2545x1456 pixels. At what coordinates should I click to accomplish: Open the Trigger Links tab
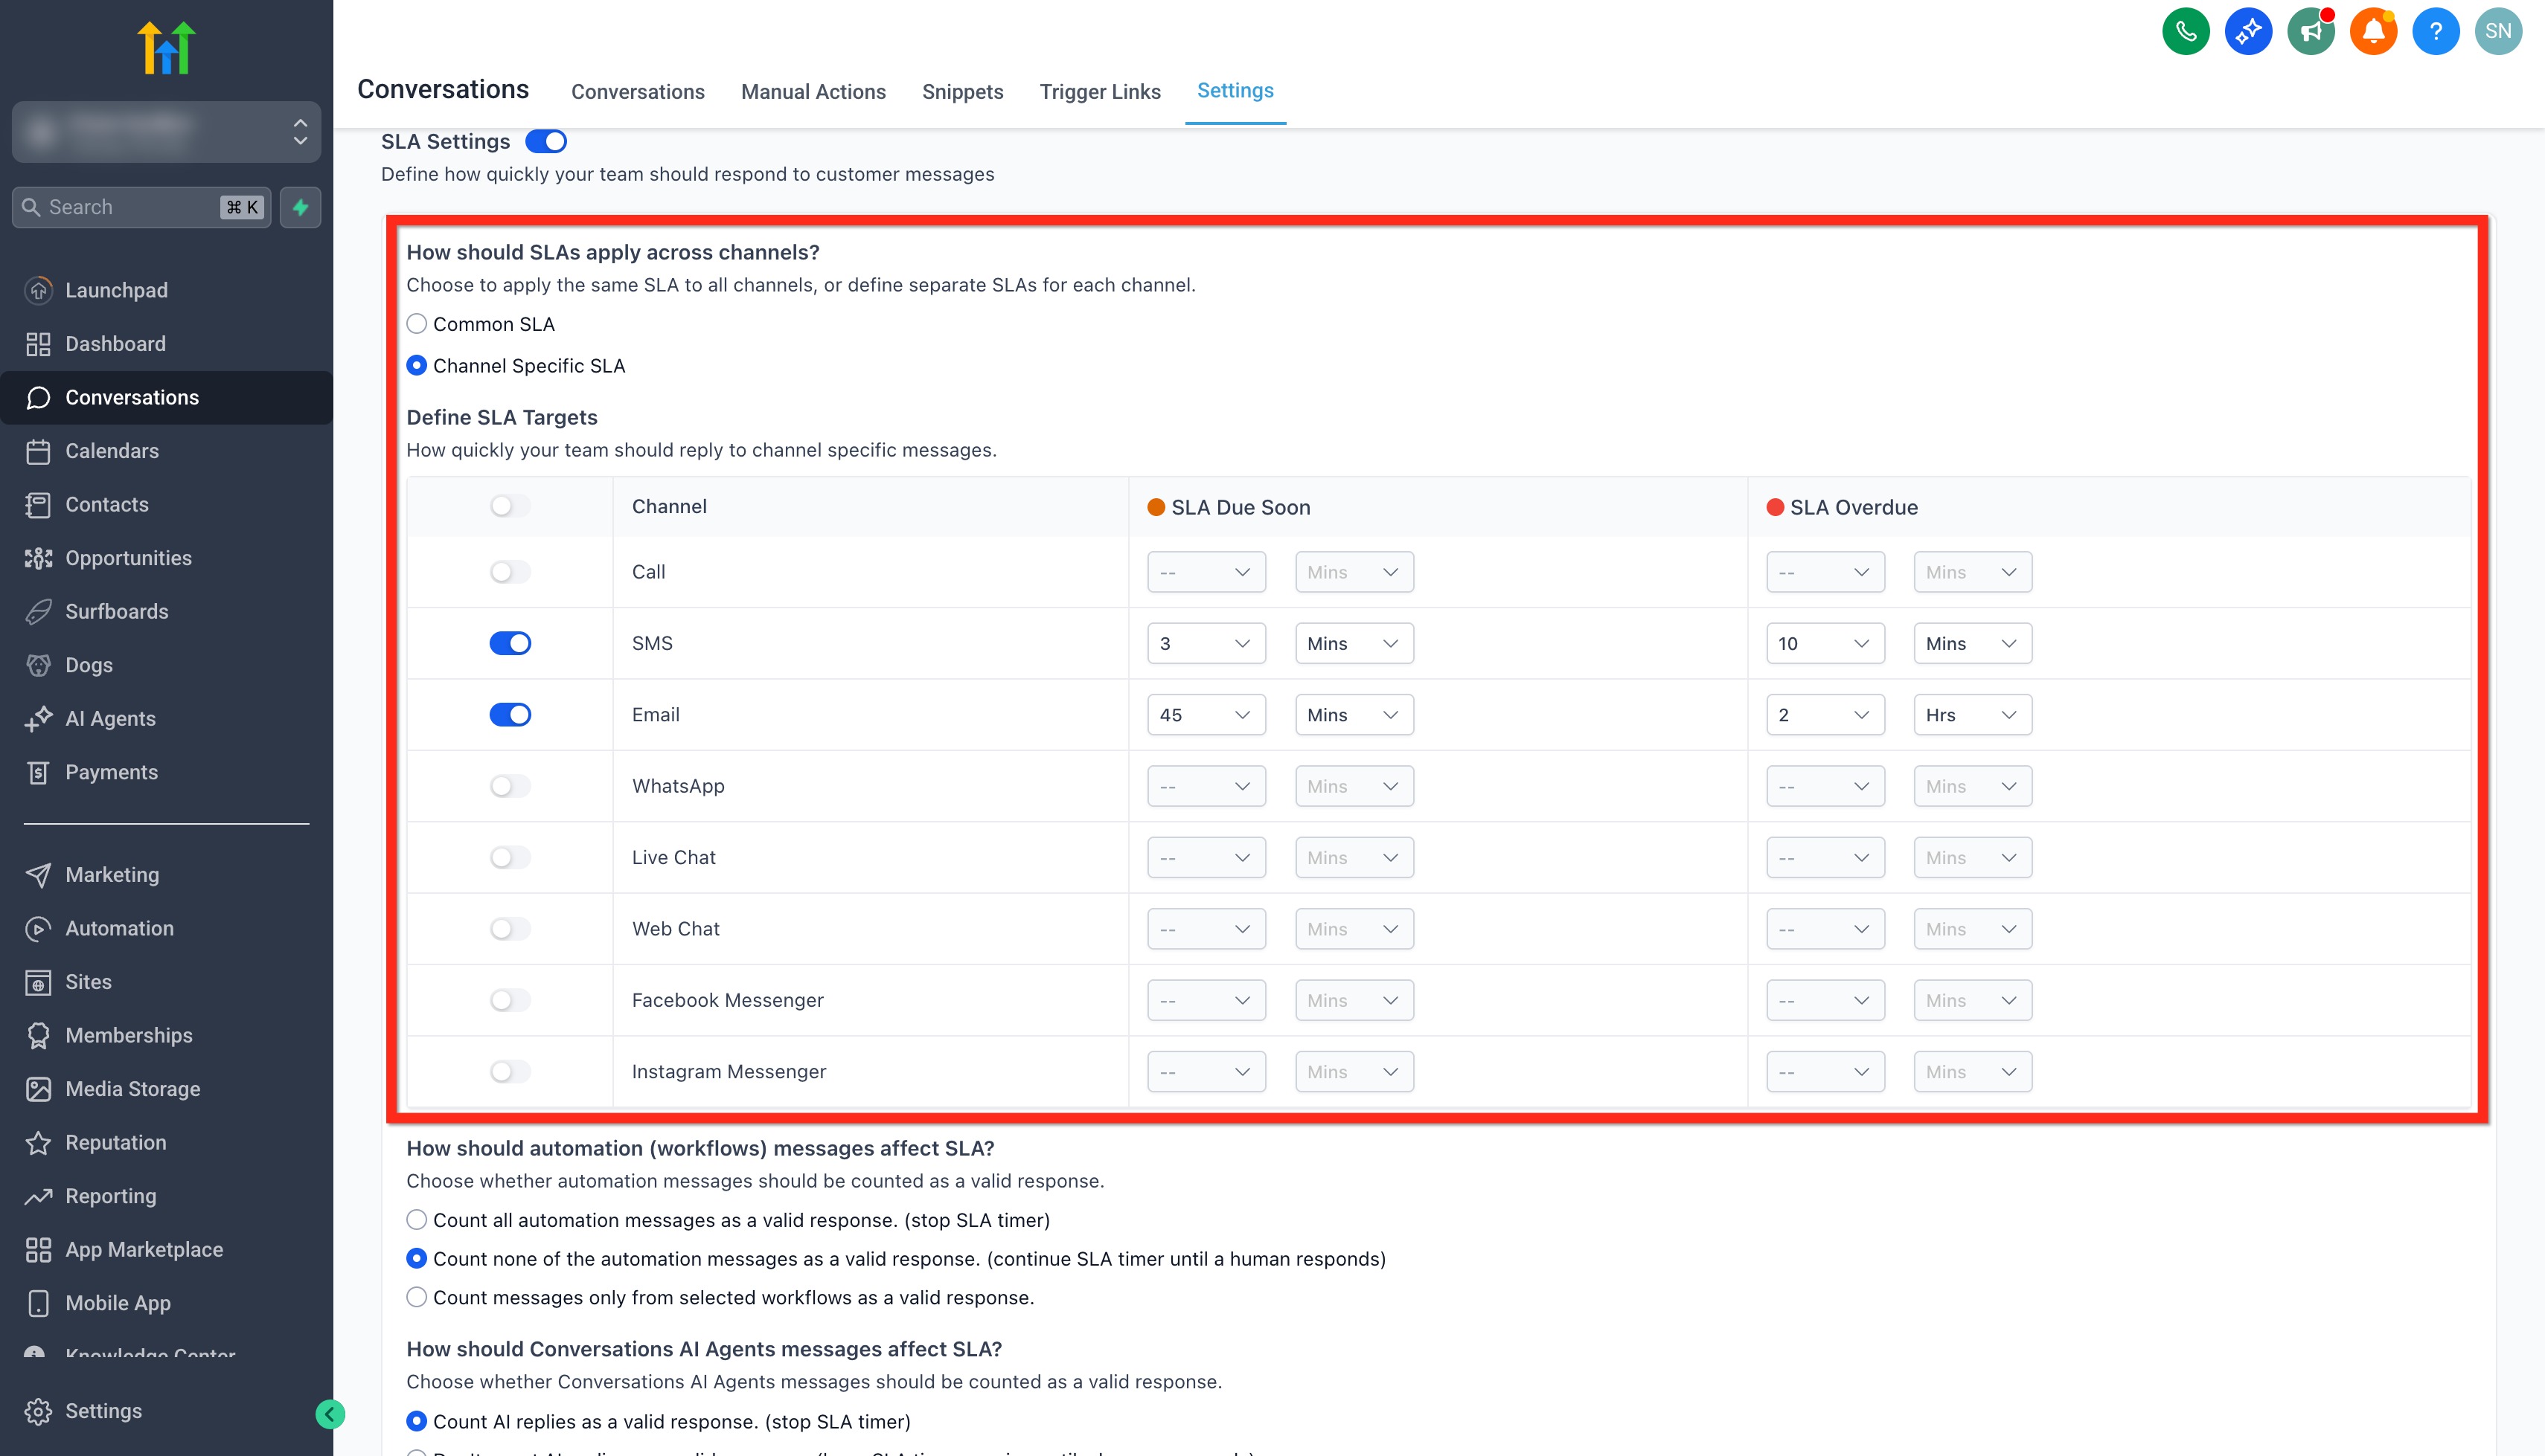coord(1099,92)
